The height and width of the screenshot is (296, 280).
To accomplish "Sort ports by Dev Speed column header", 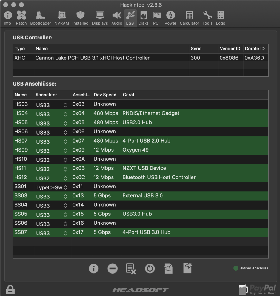I will [105, 95].
